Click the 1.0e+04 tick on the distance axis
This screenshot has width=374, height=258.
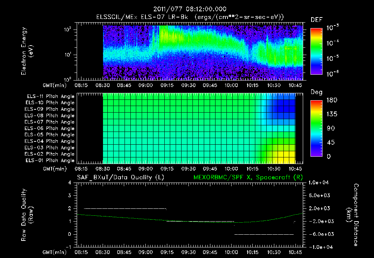(x=318, y=183)
